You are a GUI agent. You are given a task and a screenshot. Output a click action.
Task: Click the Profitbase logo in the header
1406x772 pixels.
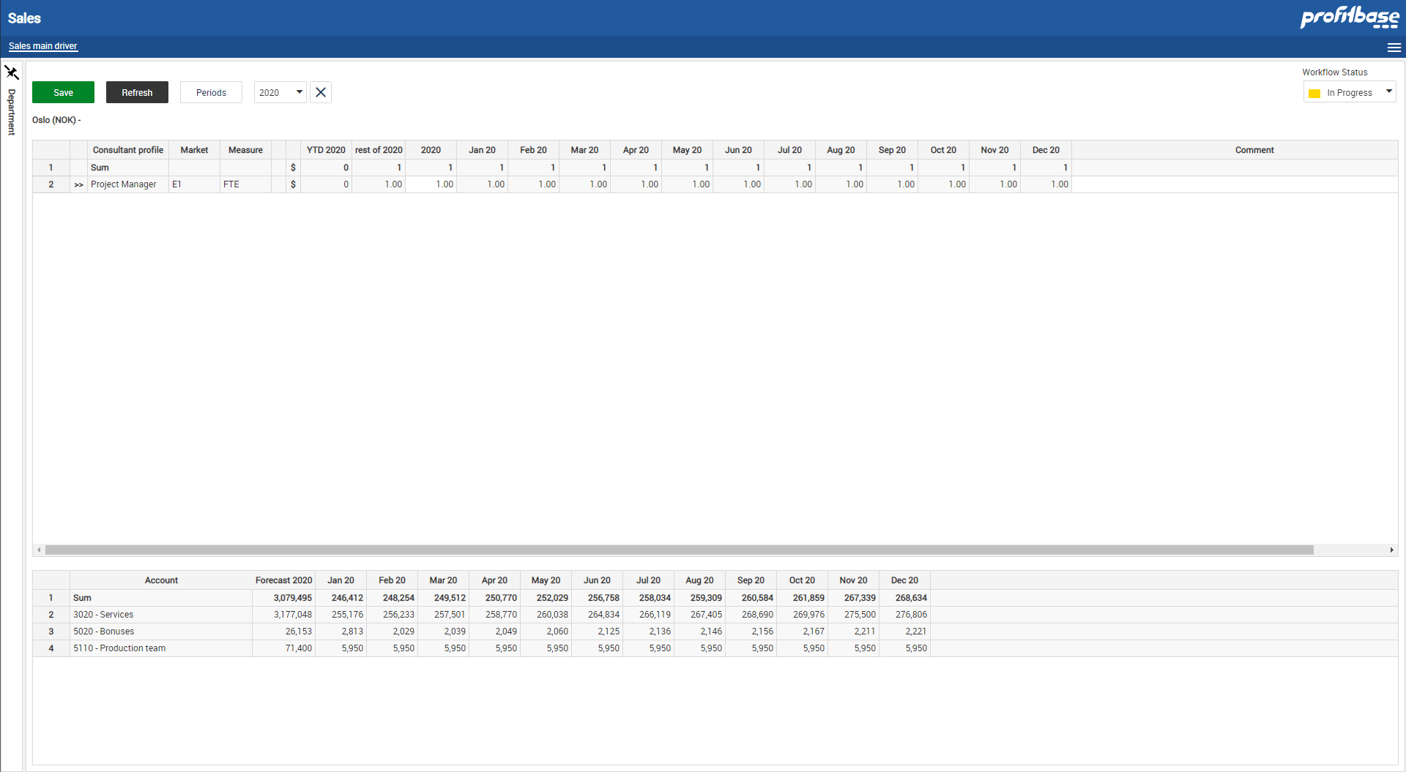[1348, 17]
